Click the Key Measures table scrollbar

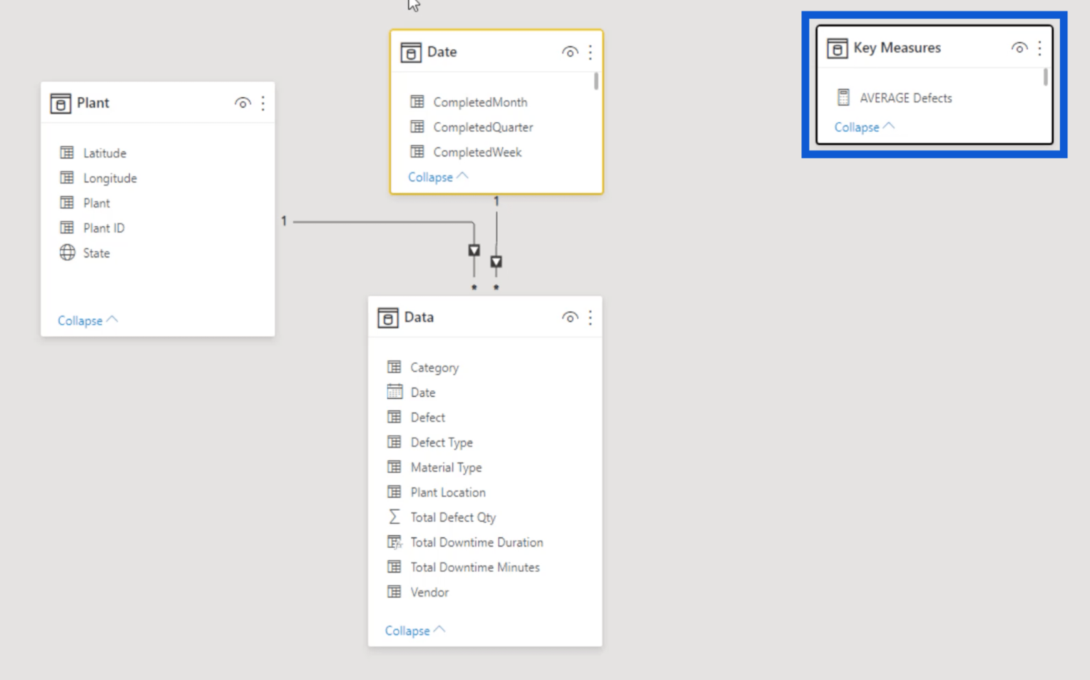pyautogui.click(x=1045, y=77)
